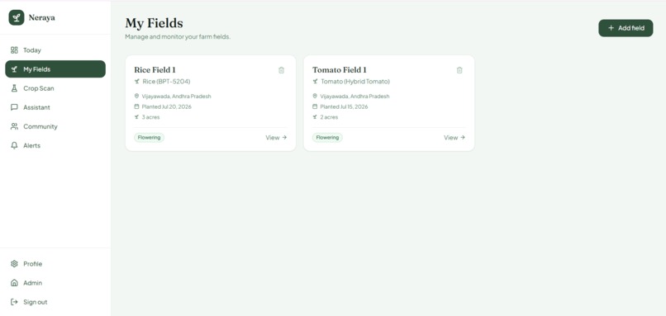Click the Tomato (Hybrid Tomato) crop label

click(x=355, y=82)
